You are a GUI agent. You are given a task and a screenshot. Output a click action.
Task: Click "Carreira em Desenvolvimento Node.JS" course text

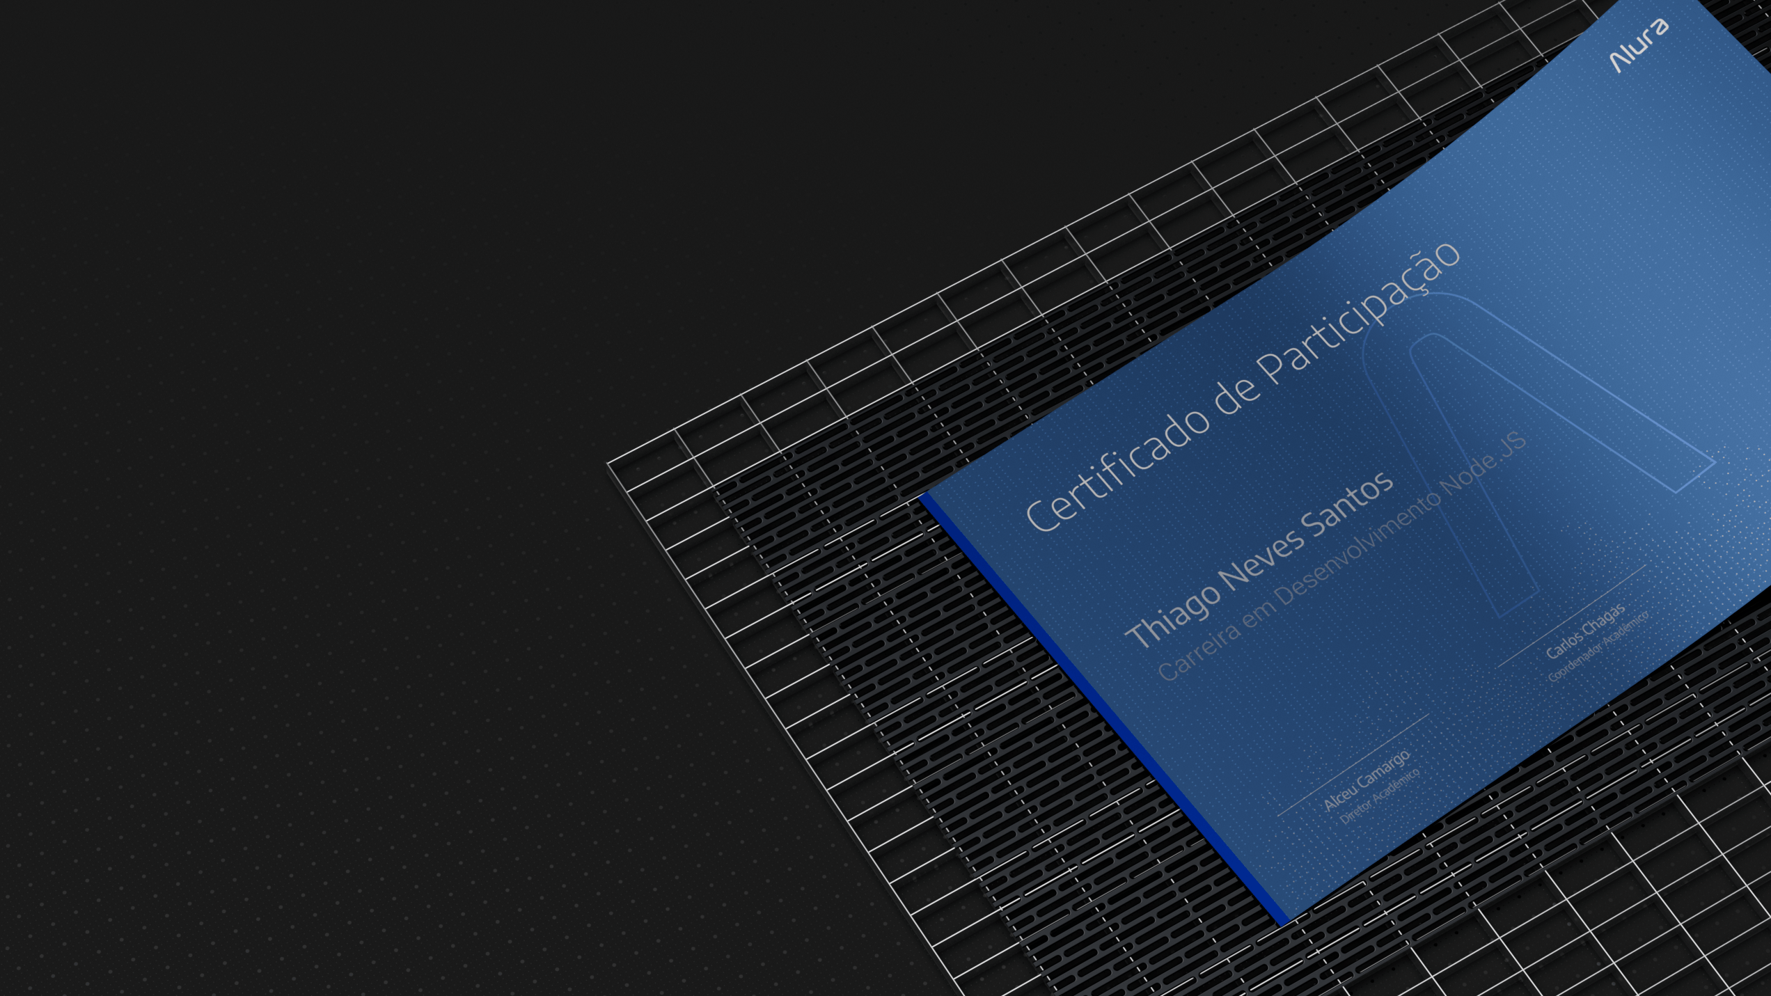(1341, 557)
